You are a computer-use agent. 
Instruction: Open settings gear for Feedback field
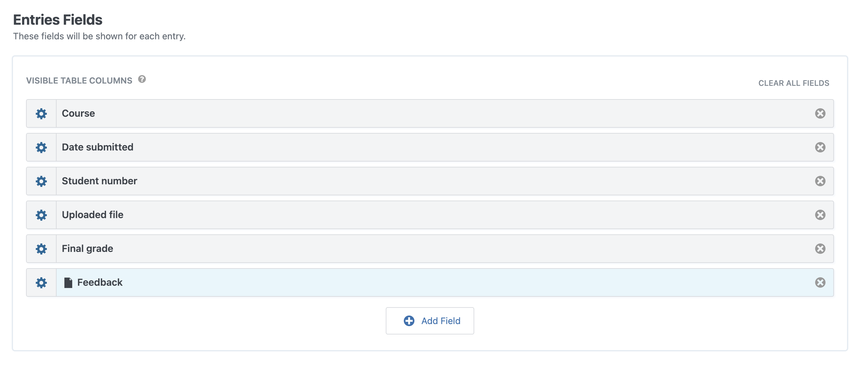pyautogui.click(x=41, y=282)
